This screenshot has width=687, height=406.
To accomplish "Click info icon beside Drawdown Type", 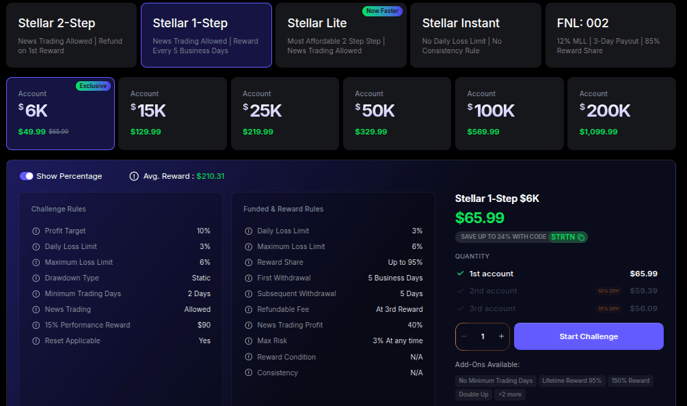I will point(36,278).
